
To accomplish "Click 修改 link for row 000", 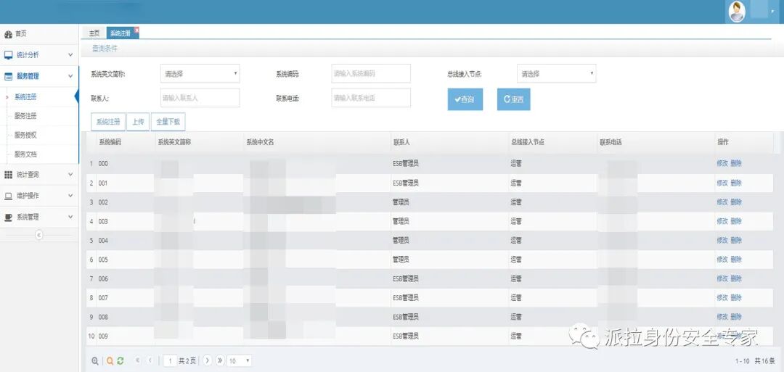I will click(x=722, y=163).
